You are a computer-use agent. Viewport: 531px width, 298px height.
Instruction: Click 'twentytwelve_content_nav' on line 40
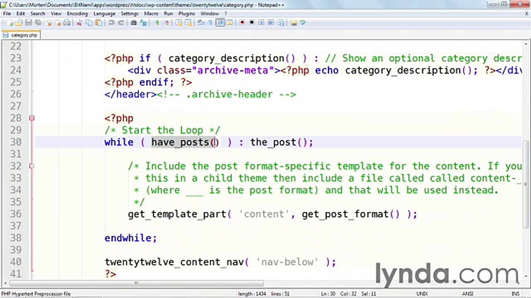[x=174, y=262]
